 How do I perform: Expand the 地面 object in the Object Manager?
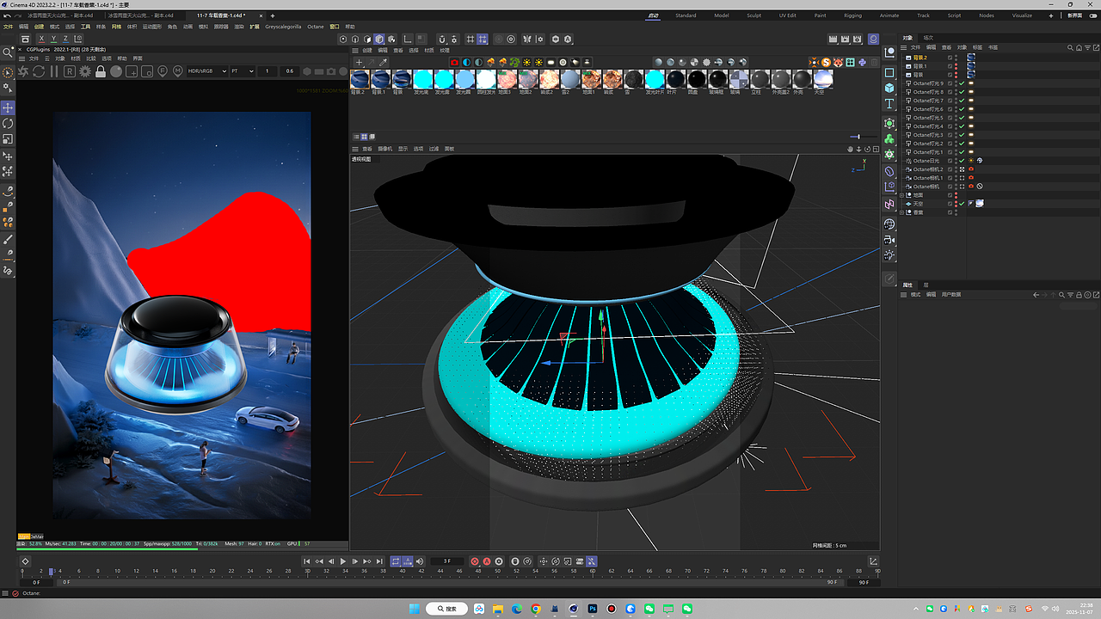click(901, 195)
